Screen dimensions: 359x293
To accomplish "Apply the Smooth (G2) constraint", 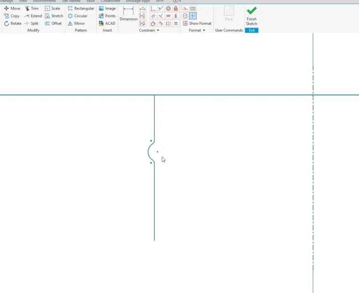I will pyautogui.click(x=161, y=23).
